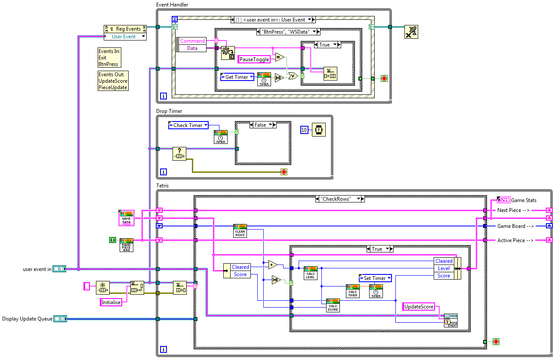Image resolution: width=555 pixels, height=358 pixels.
Task: Click the User Event item under Reg Events
Action: [x=125, y=37]
